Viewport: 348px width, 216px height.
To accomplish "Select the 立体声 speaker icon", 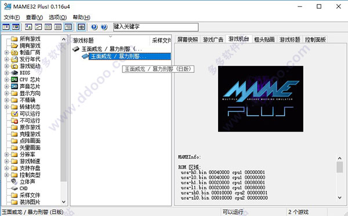I will 14,182.
